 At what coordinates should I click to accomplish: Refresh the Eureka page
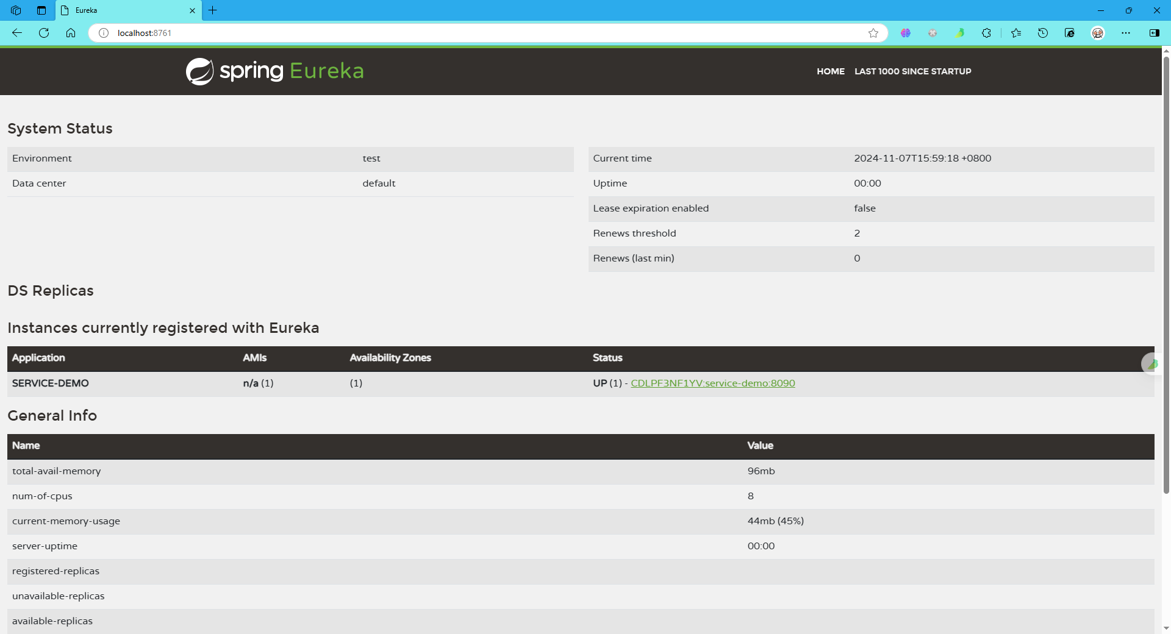(x=44, y=33)
